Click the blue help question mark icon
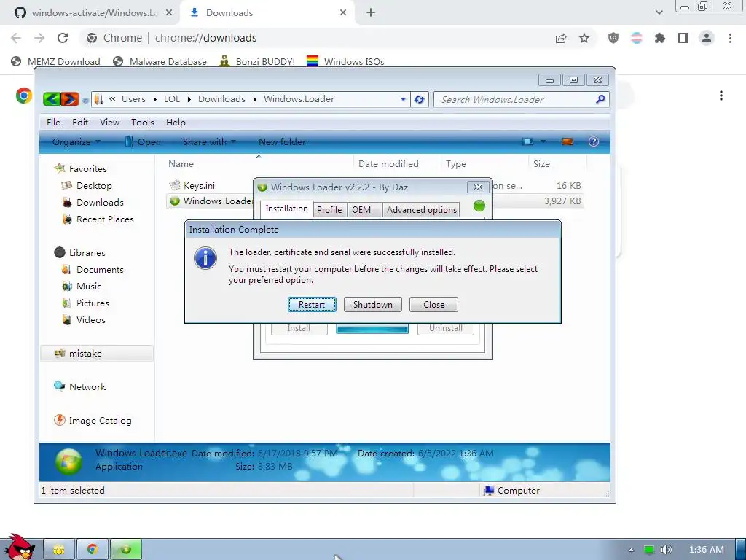Image resolution: width=746 pixels, height=560 pixels. 593,141
